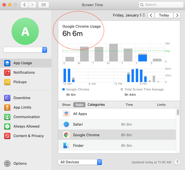Click the Always Allowed label

click(26, 126)
